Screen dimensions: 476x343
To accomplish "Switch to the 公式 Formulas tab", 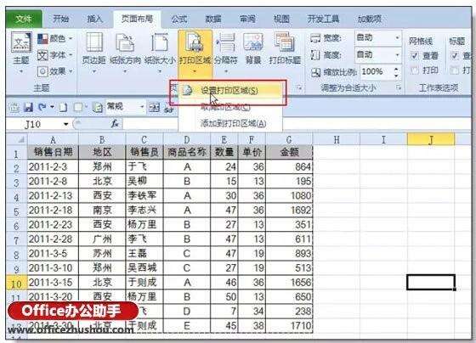I will [179, 20].
